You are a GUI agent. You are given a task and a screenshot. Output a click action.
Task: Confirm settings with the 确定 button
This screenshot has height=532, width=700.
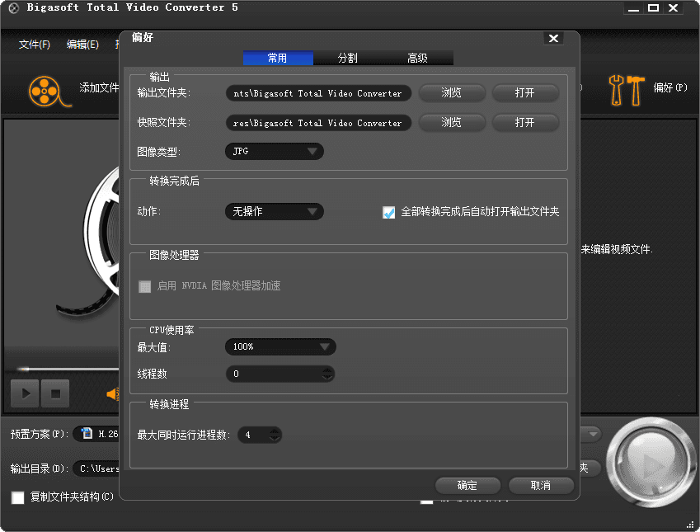point(467,485)
